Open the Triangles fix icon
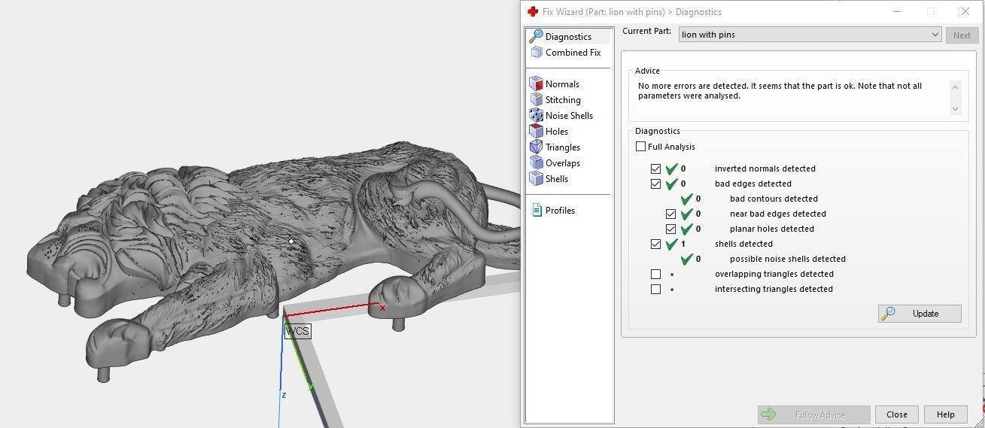Screen dimensions: 985x428 coord(536,147)
